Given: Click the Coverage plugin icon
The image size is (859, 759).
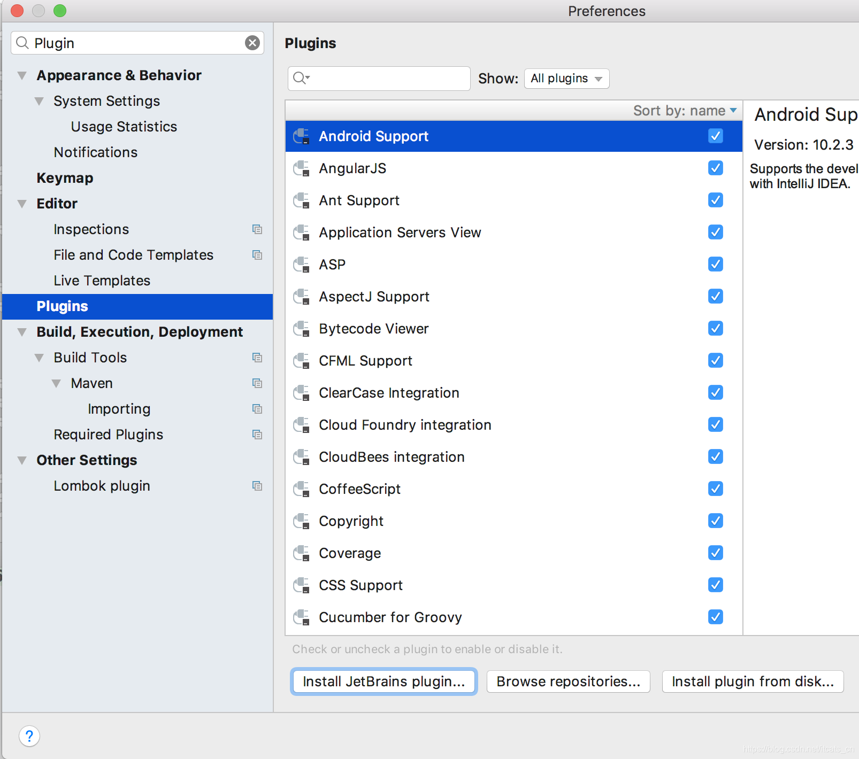Looking at the screenshot, I should [302, 553].
